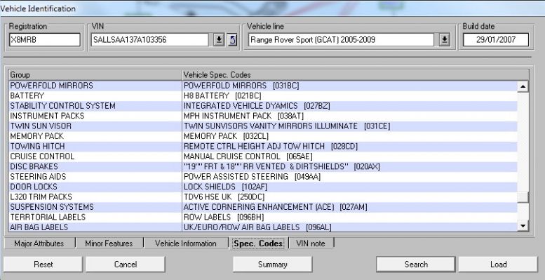Go to the Vehicle Information tab
545x280 pixels.
click(186, 244)
